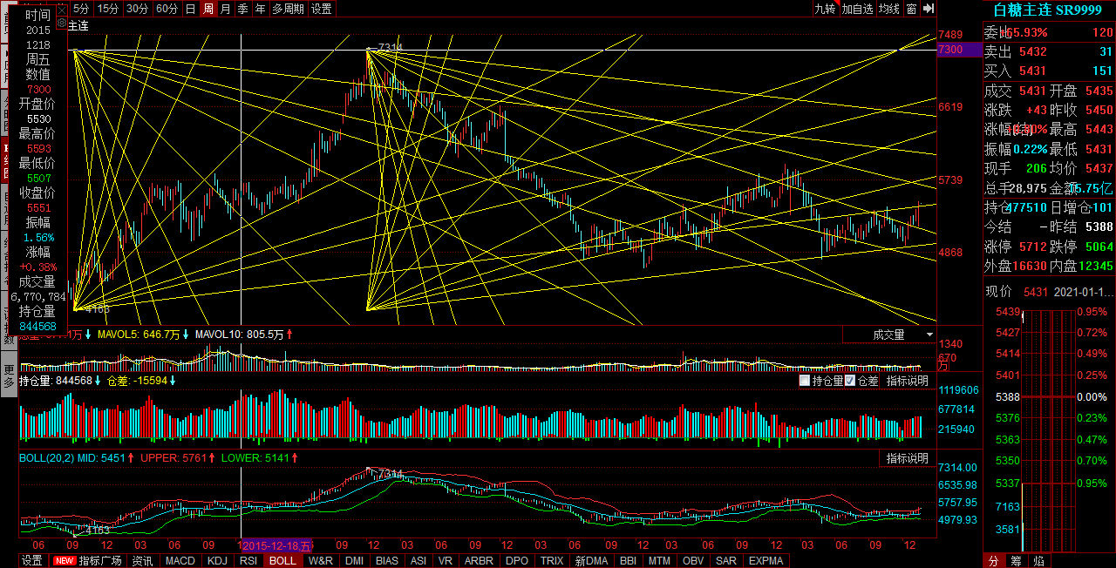1116x568 pixels.
Task: Toggle the 均线 moving average button
Action: [x=889, y=9]
